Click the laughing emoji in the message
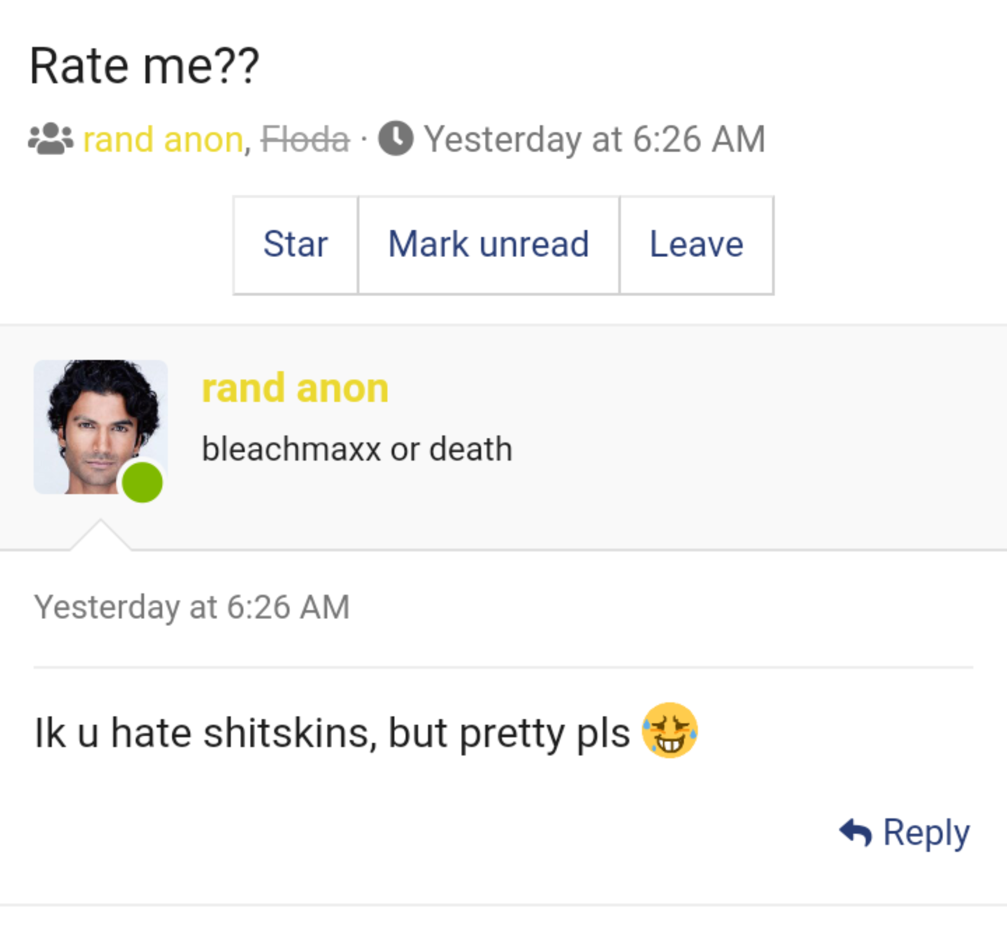This screenshot has width=1007, height=937. tap(670, 731)
